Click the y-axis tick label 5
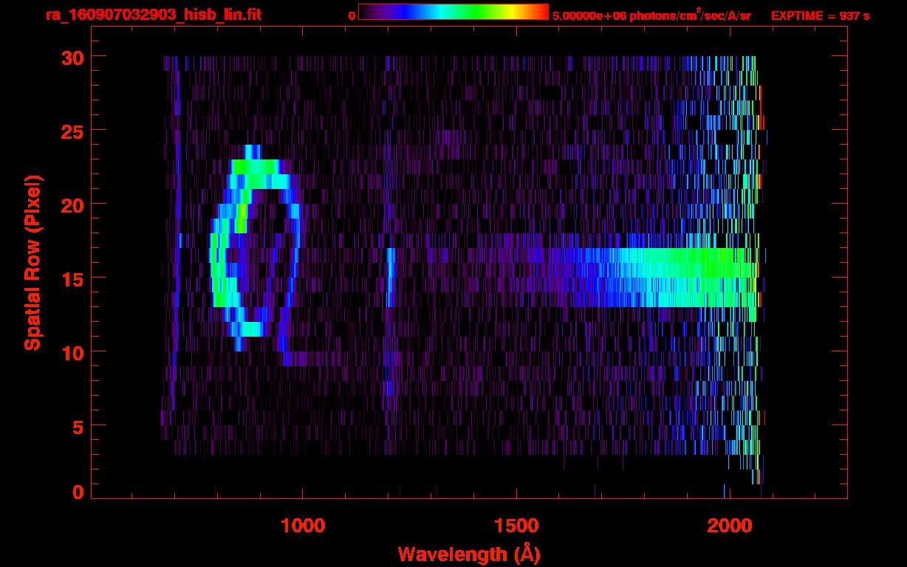This screenshot has width=907, height=567. pyautogui.click(x=77, y=426)
